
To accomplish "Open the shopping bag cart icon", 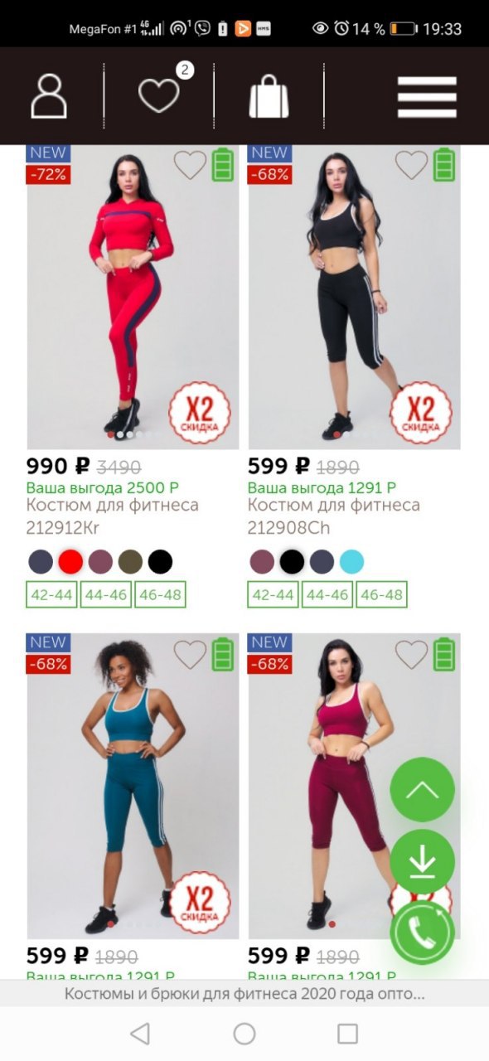I will coord(269,95).
